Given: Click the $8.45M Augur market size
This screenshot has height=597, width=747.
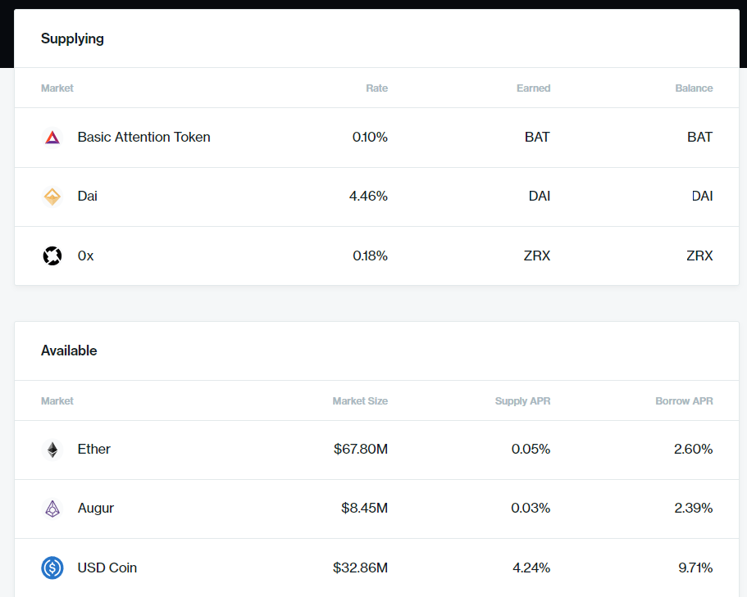Looking at the screenshot, I should pyautogui.click(x=364, y=508).
